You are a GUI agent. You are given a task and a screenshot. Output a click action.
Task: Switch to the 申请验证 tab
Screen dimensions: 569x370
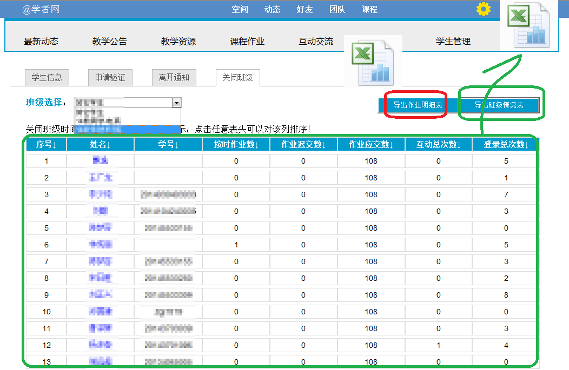pos(110,78)
